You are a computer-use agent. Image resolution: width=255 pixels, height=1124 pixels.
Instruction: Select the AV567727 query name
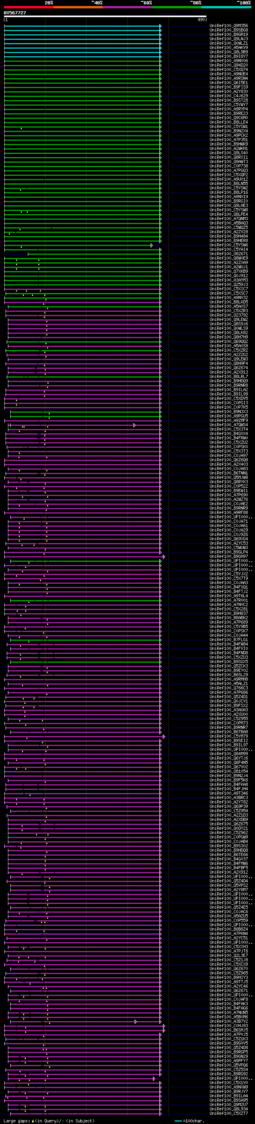(15, 13)
